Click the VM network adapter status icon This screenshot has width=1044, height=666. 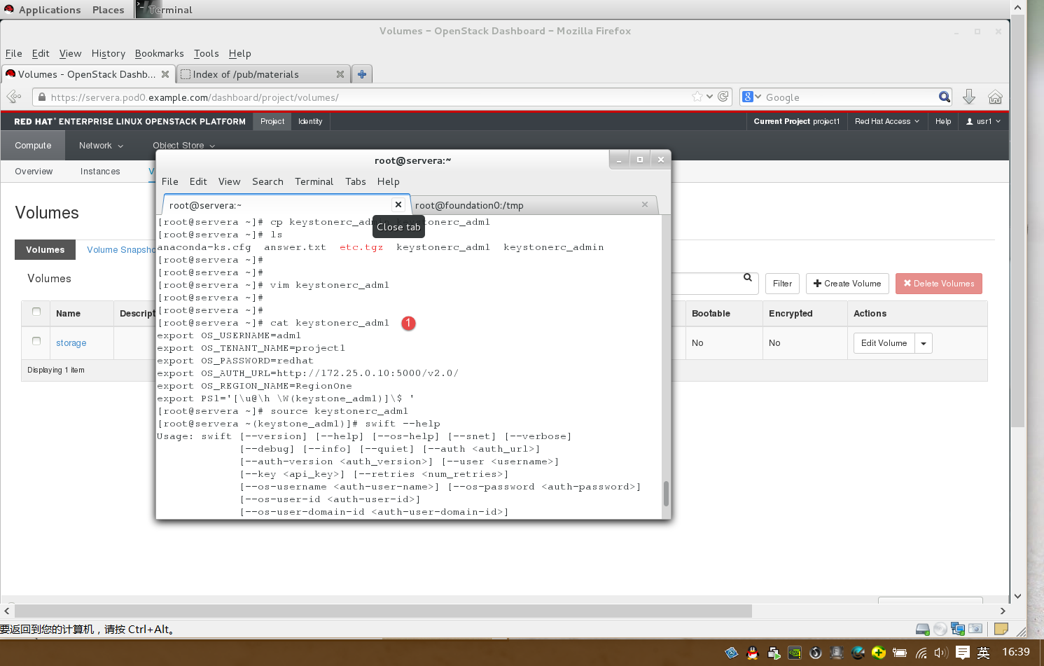pyautogui.click(x=958, y=629)
